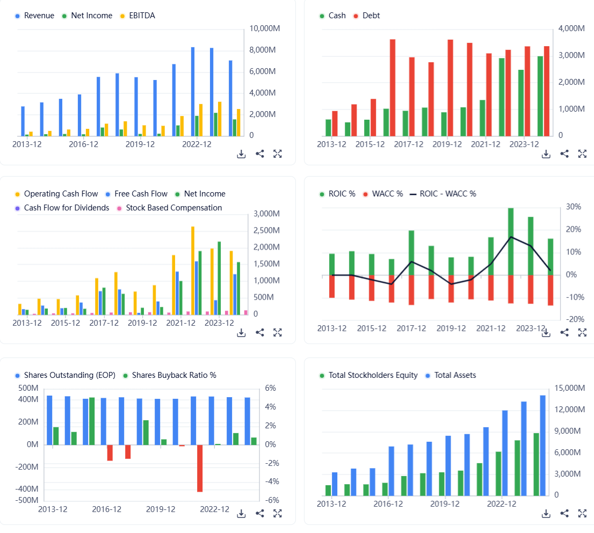The width and height of the screenshot is (594, 533).
Task: Click the large negative buyback ratio red bar
Action: coord(200,468)
